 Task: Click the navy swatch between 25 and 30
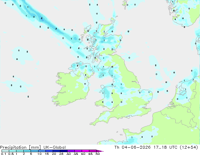tap(63, 151)
